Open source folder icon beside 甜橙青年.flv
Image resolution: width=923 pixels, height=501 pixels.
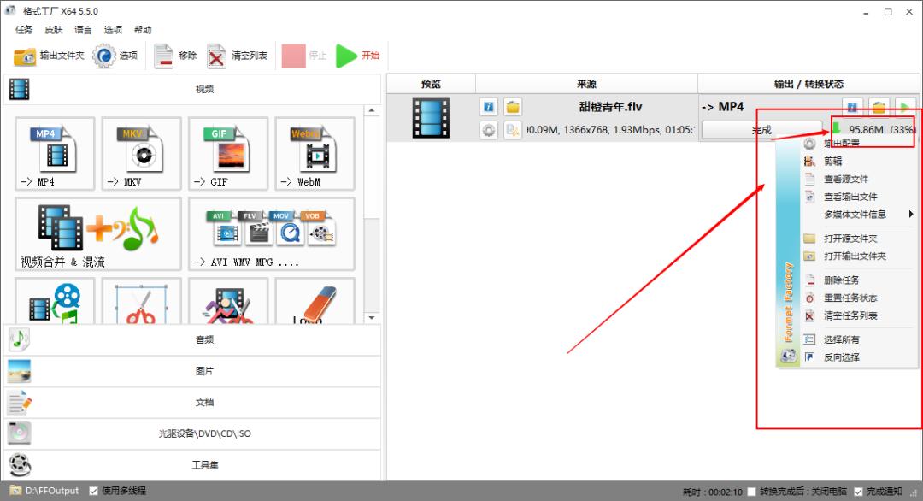(513, 107)
